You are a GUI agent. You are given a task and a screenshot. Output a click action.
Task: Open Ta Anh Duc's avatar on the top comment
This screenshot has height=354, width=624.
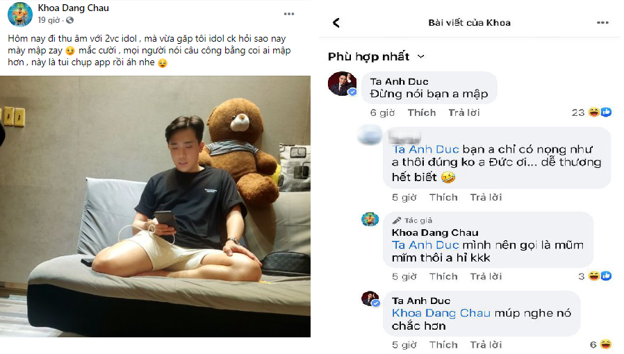click(342, 84)
